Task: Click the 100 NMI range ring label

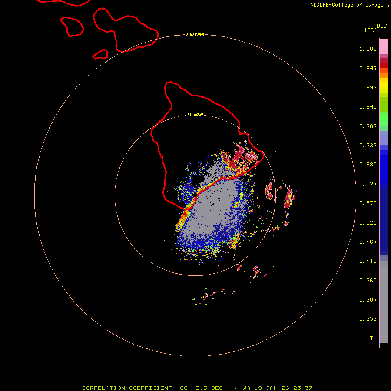Action: tap(195, 34)
